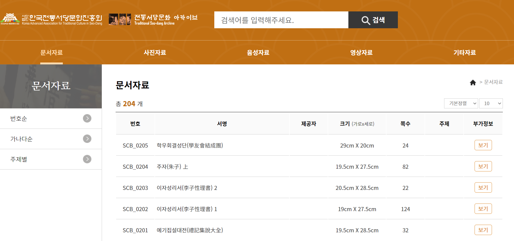Click the Korea Seo-Dang Association logo
This screenshot has height=241, width=514.
tap(51, 19)
